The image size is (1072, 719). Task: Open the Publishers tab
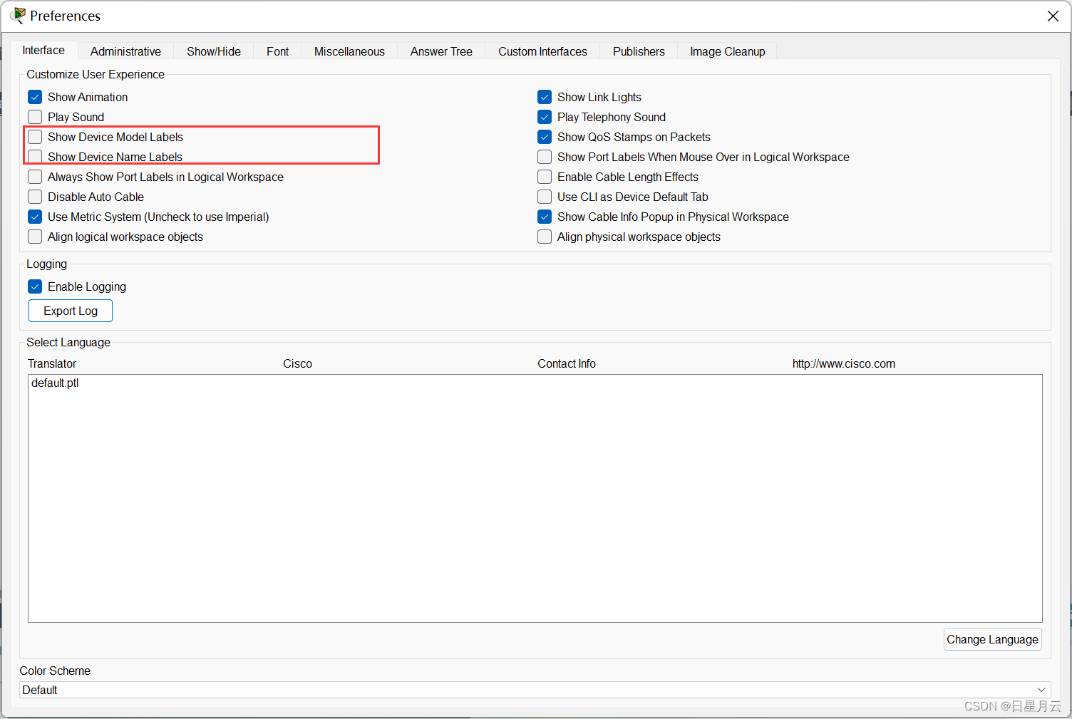point(639,51)
